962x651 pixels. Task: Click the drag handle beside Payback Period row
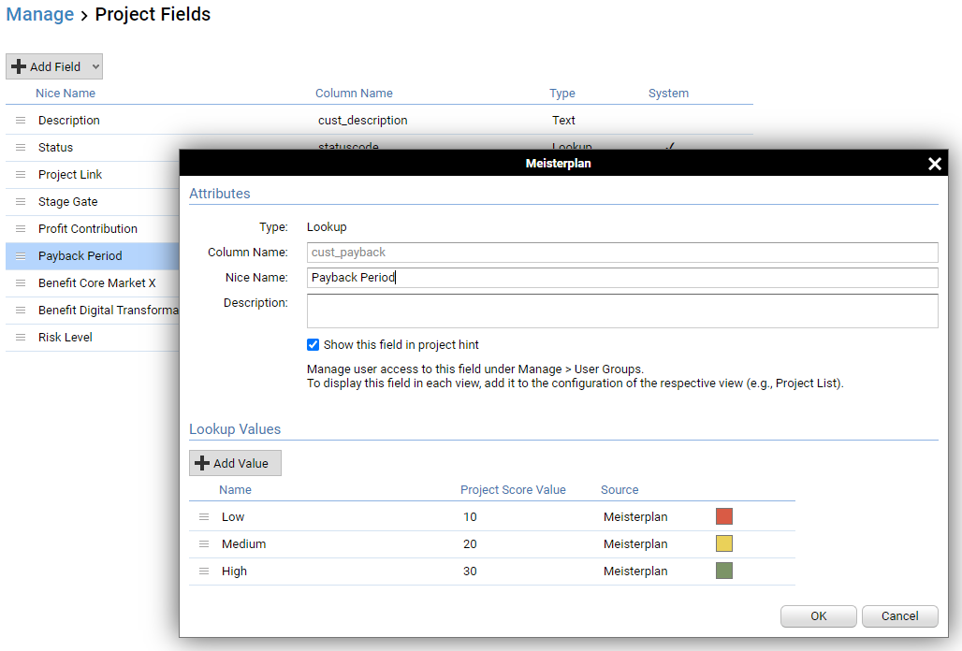(21, 255)
